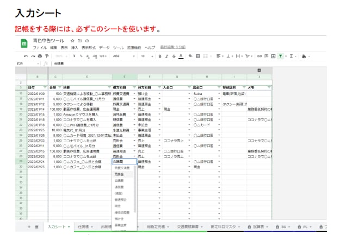Click the dropdown list scrollbar
347x235 pixels.
tap(135, 189)
